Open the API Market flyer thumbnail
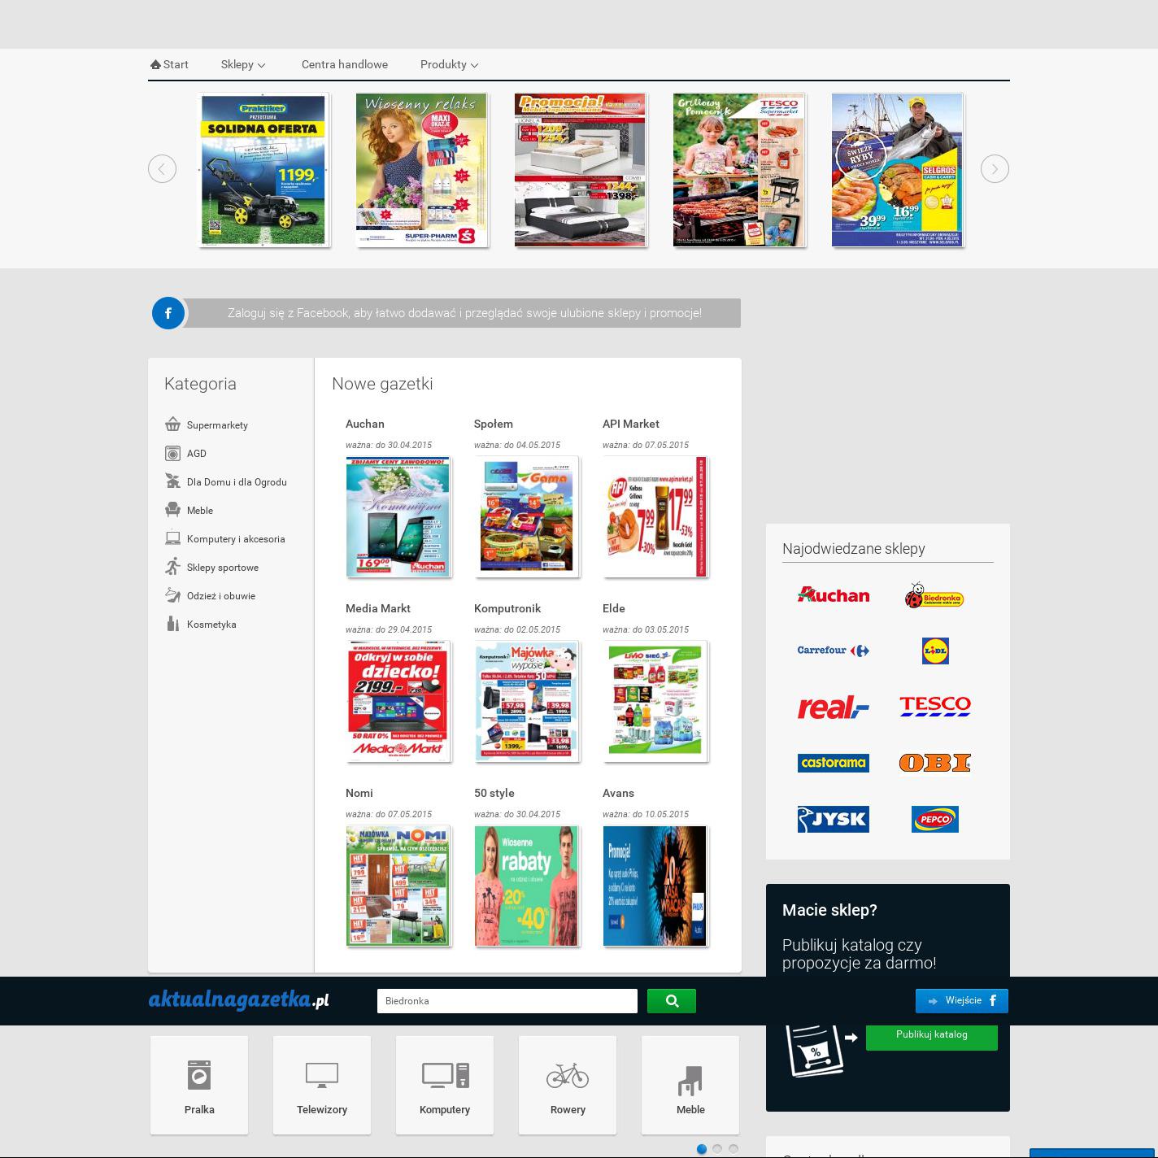Viewport: 1158px width, 1158px height. click(x=655, y=517)
